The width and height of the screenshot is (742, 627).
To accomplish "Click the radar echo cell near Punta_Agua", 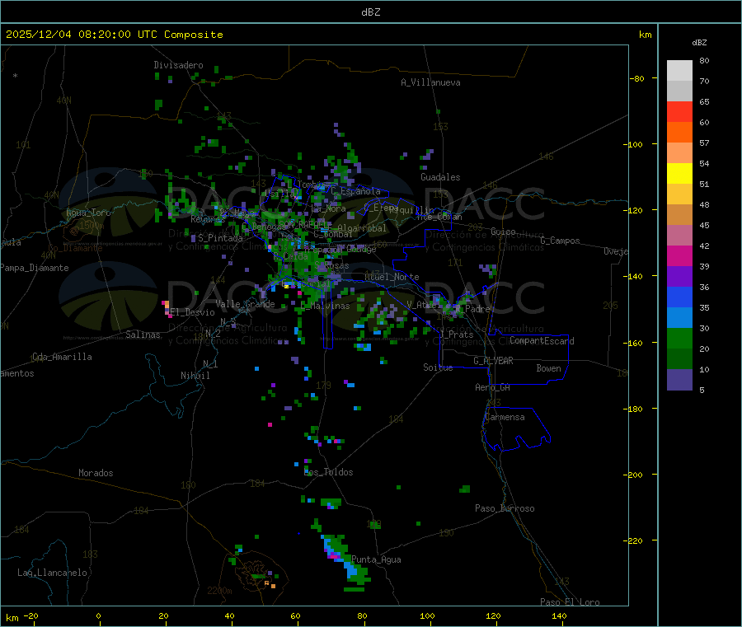I will click(x=345, y=560).
